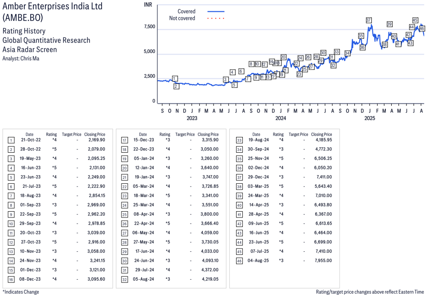Viewport: 429px width, 295px height.
Task: Click the Global Quantitative Research heading
Action: (46, 40)
